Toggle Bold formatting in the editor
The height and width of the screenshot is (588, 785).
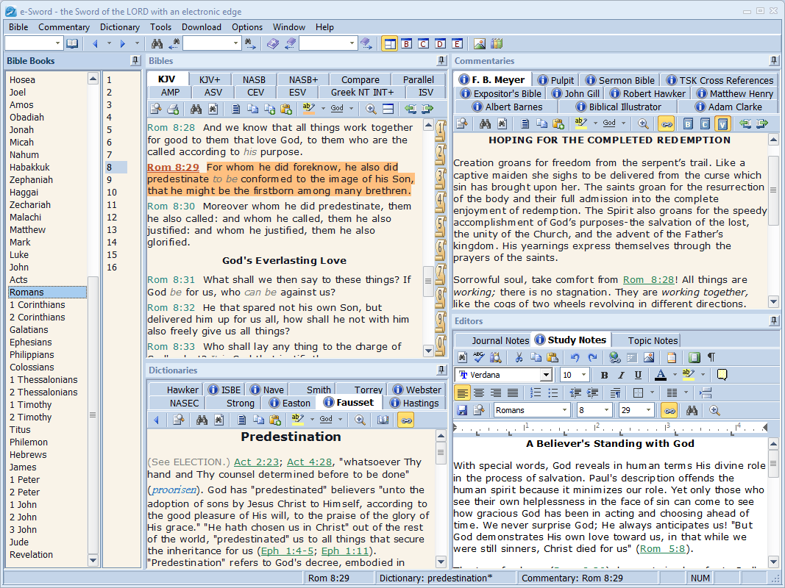pos(605,375)
